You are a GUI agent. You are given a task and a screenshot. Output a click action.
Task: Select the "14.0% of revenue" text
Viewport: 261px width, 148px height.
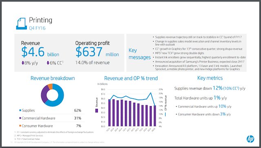[93, 63]
